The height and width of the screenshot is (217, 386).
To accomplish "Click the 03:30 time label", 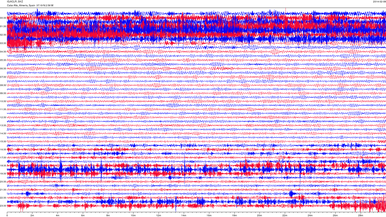I will [3, 43].
